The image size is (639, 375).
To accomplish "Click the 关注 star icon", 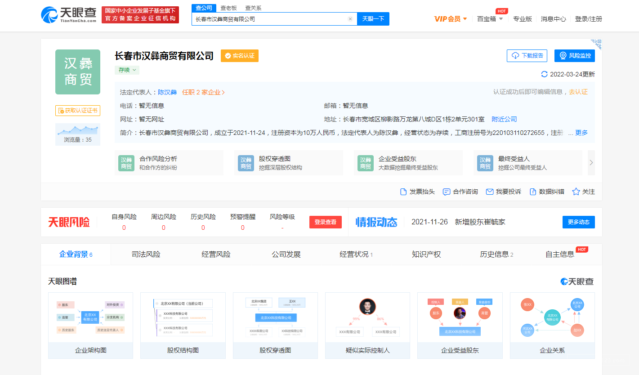I will 576,192.
